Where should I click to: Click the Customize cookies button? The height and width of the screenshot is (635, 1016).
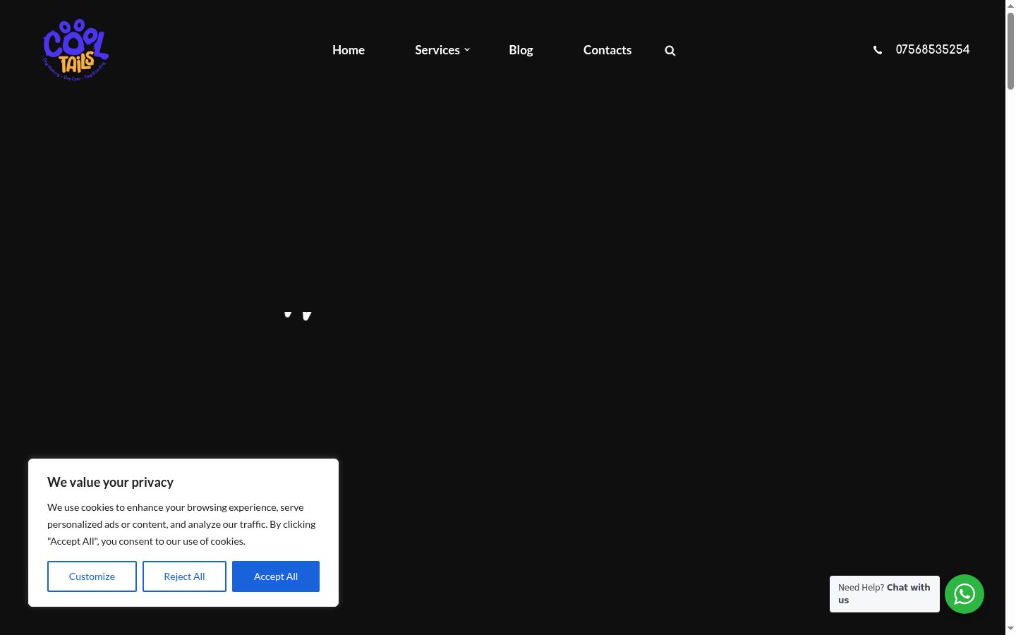click(92, 576)
